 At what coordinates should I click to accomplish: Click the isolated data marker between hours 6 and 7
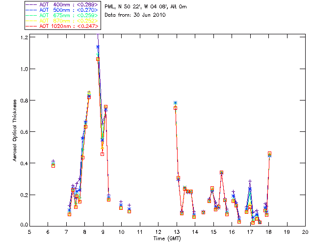tap(53, 164)
